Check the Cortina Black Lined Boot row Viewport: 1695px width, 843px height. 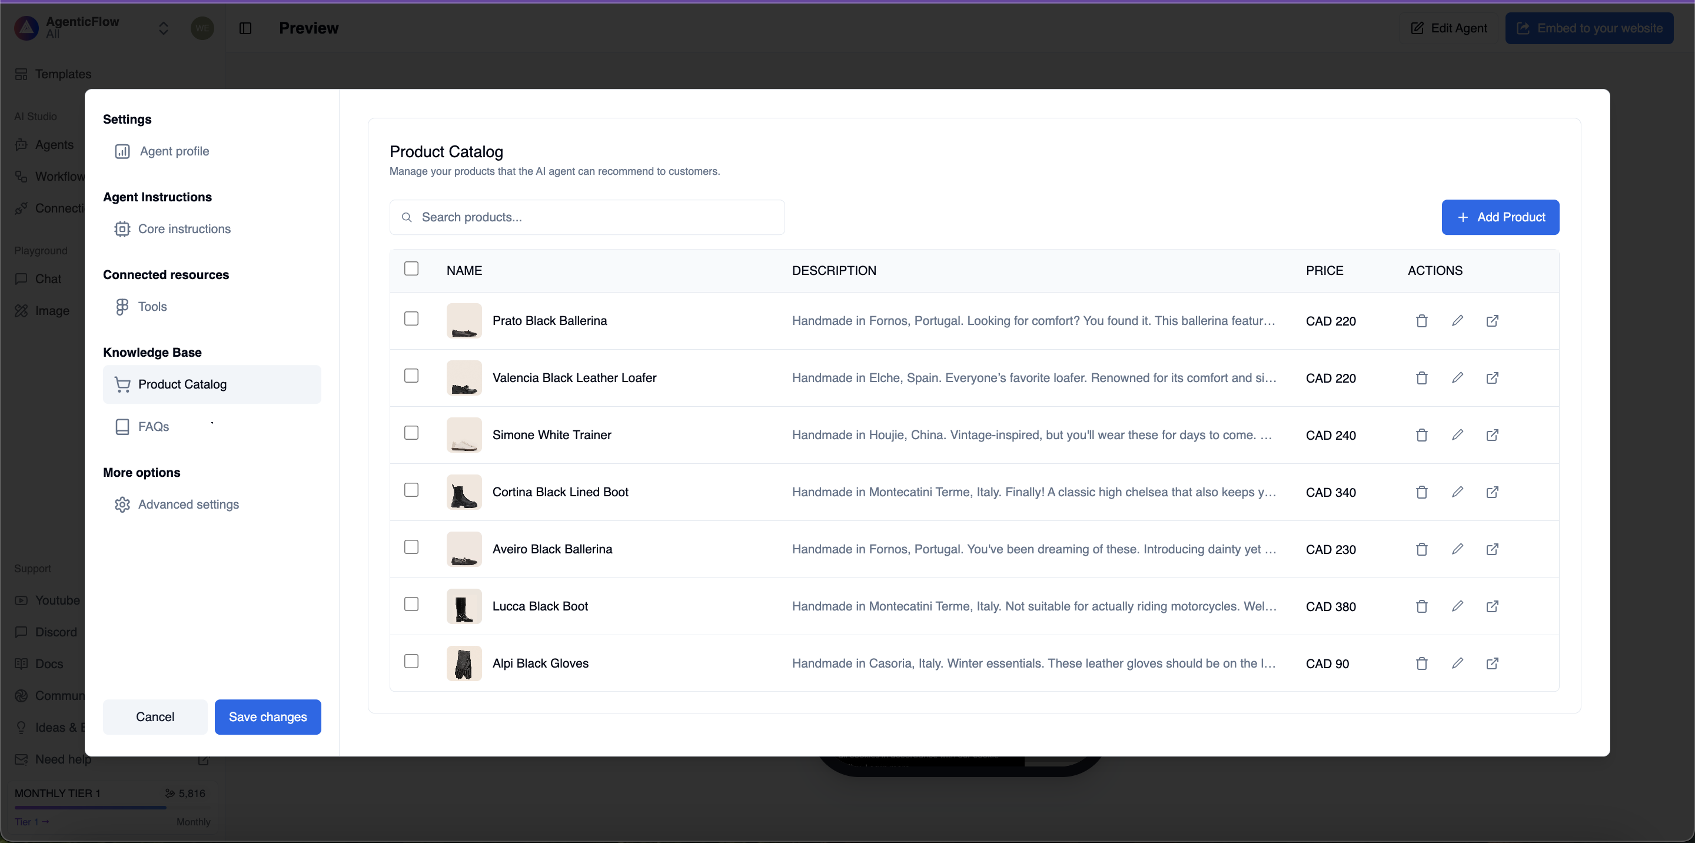411,490
